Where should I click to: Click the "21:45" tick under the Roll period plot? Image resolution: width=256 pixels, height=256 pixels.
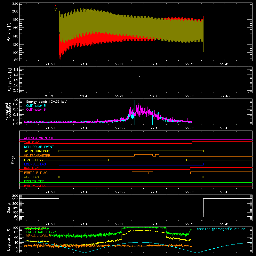tap(85, 96)
